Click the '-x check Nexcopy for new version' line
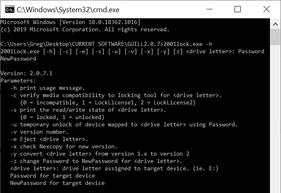This screenshot has width=281, height=193. [x=64, y=146]
